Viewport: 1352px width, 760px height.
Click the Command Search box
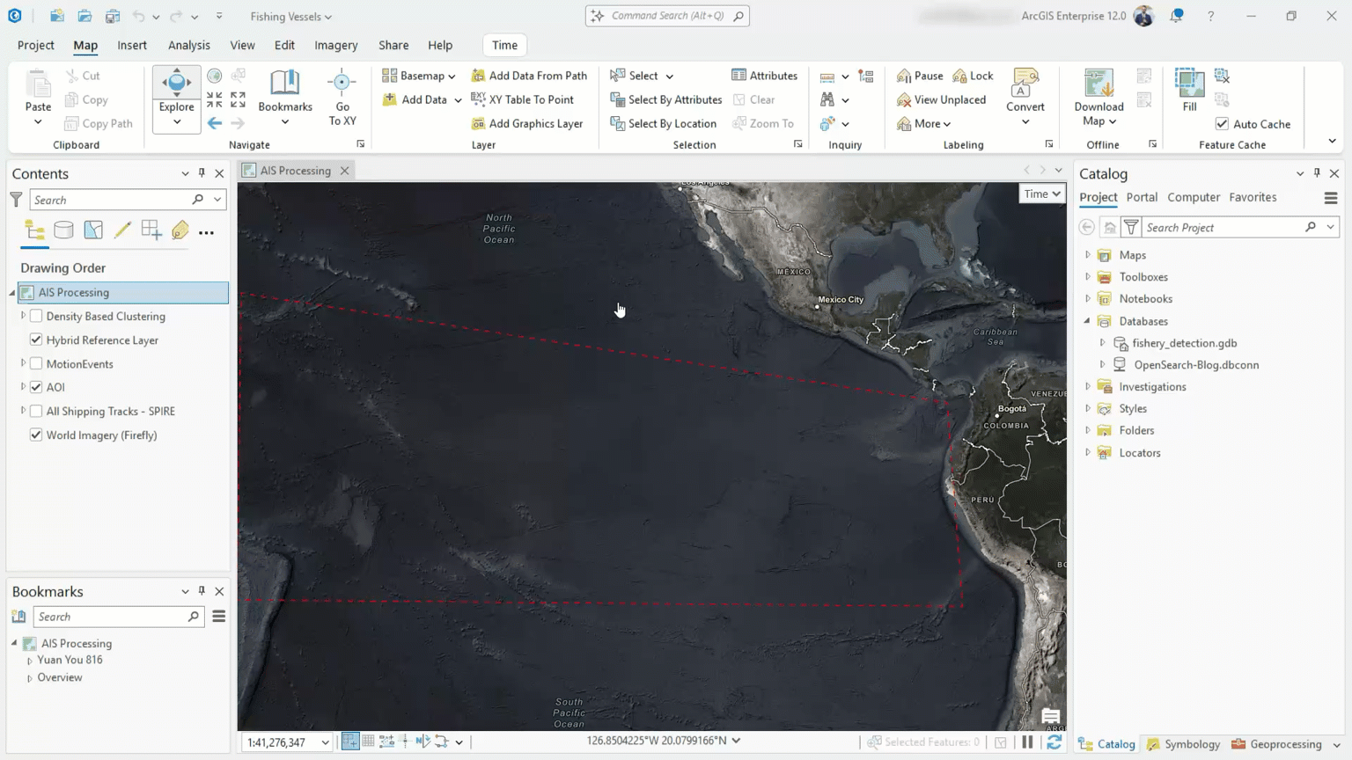pos(667,16)
